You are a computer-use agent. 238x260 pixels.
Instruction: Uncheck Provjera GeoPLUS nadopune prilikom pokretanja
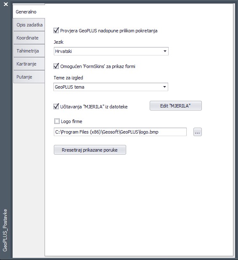point(56,31)
